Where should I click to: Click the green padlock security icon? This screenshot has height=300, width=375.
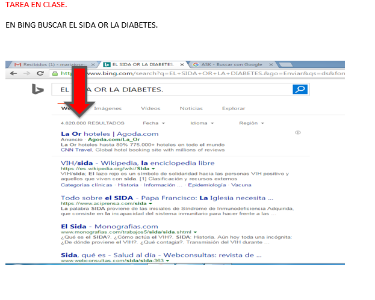55,73
